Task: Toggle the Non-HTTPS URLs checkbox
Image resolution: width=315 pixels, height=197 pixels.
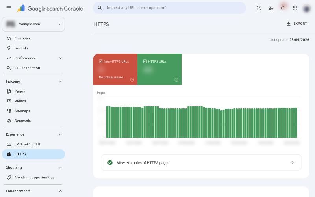Action: coord(101,61)
